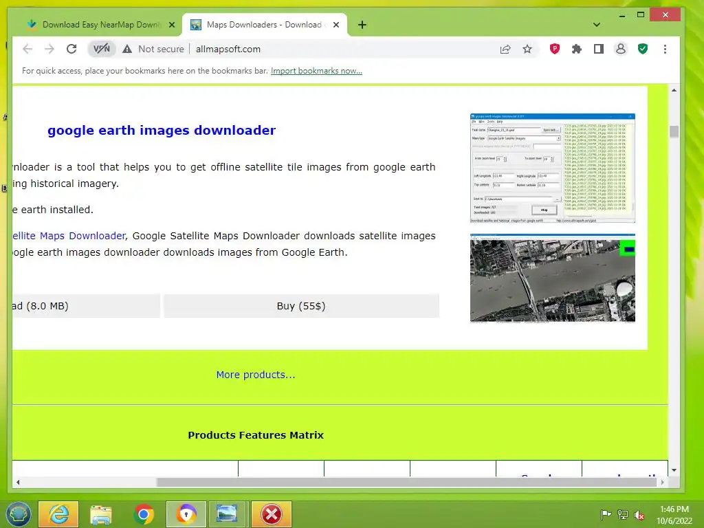Screen dimensions: 704x528
Task: Reload the allmapsoft.com page
Action: pyautogui.click(x=71, y=49)
